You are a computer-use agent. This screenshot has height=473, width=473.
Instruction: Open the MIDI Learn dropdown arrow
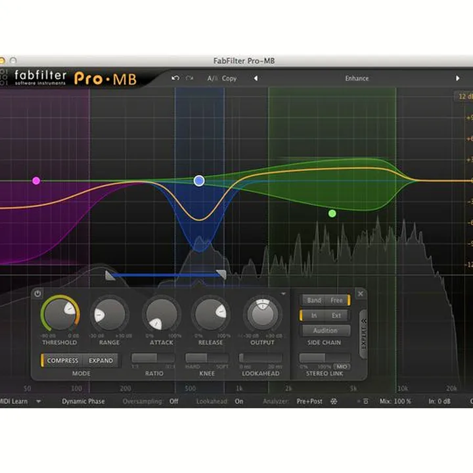coord(39,401)
